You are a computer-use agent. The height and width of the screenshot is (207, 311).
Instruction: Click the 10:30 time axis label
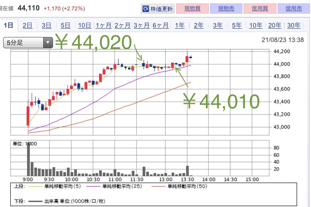point(93,180)
